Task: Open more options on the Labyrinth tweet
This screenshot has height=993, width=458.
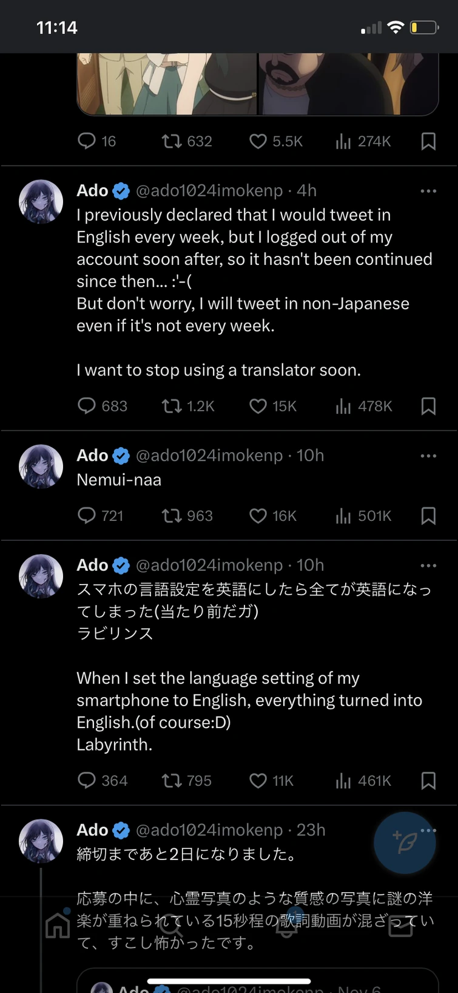Action: 428,565
